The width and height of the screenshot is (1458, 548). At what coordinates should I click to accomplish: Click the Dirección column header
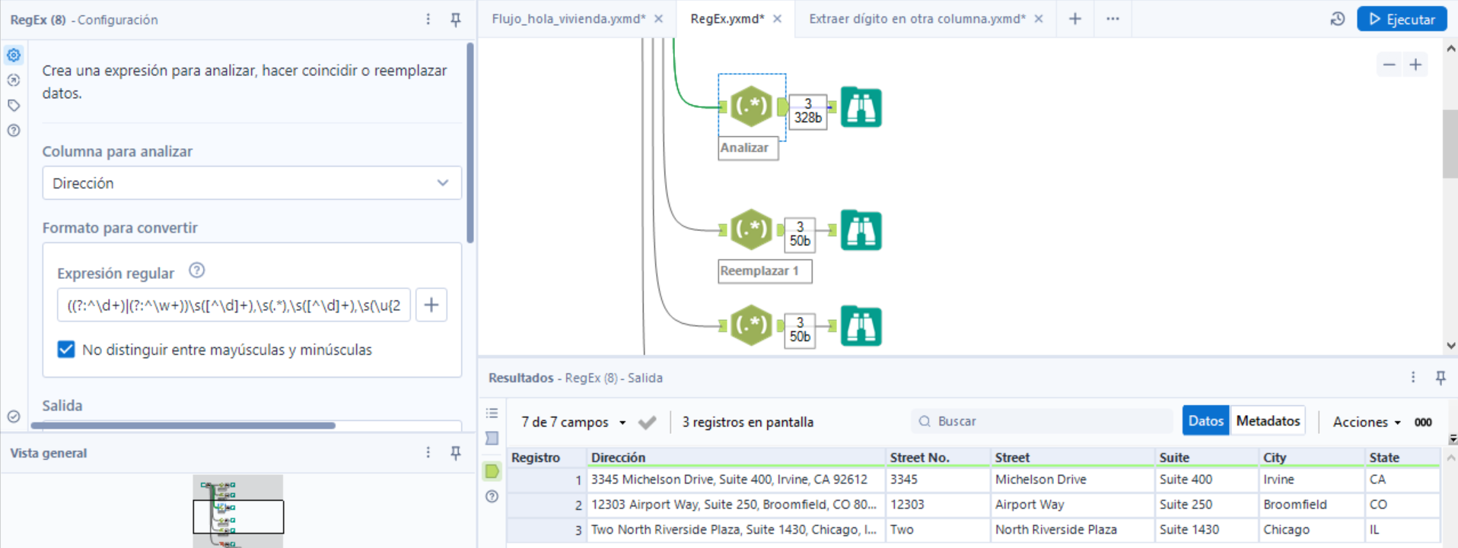[x=737, y=458]
